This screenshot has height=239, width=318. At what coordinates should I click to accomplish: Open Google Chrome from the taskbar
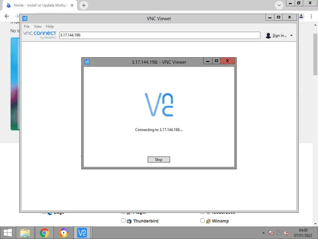tap(44, 233)
